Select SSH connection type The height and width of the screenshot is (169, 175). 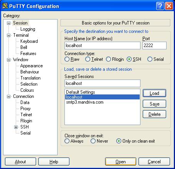(134, 59)
